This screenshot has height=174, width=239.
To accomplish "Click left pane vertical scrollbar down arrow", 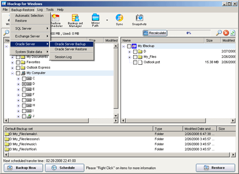I will point(116,116).
